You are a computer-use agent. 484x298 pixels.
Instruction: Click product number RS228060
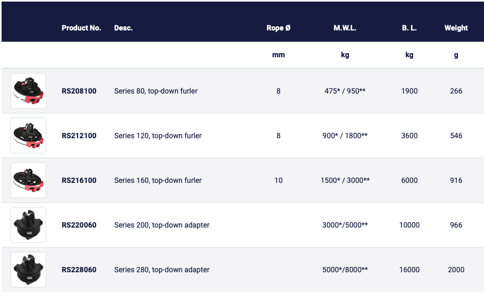click(79, 270)
